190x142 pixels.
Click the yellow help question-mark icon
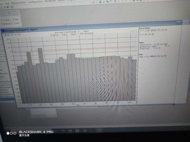(4, 8)
